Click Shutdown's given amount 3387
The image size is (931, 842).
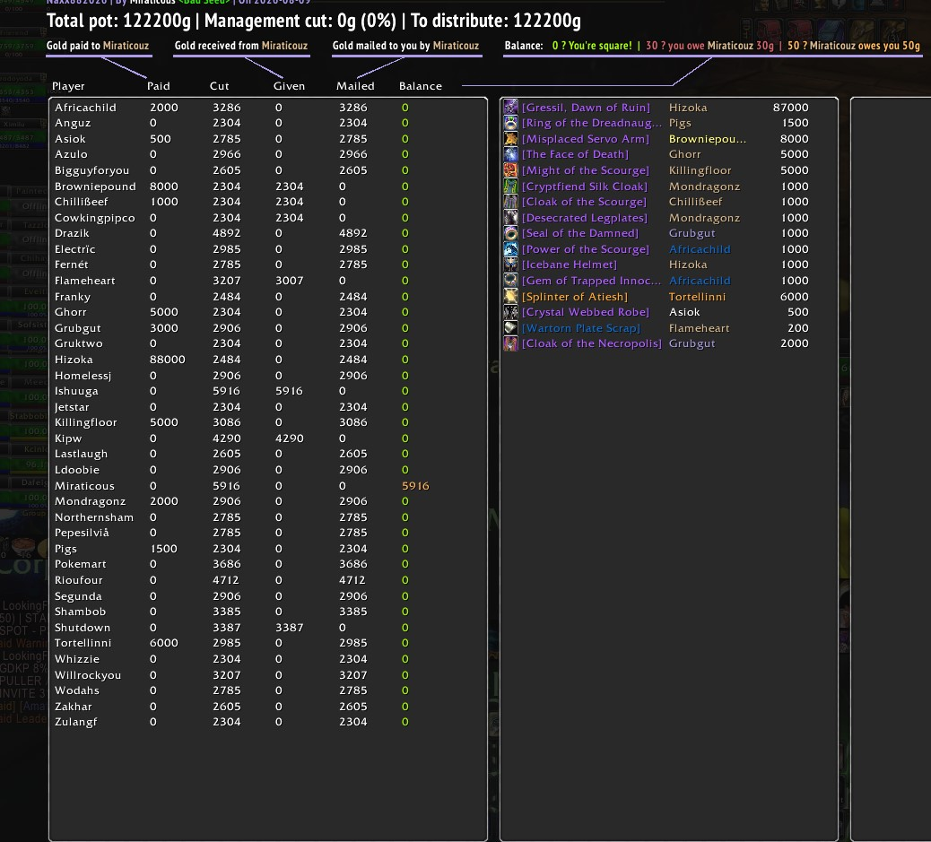(289, 628)
